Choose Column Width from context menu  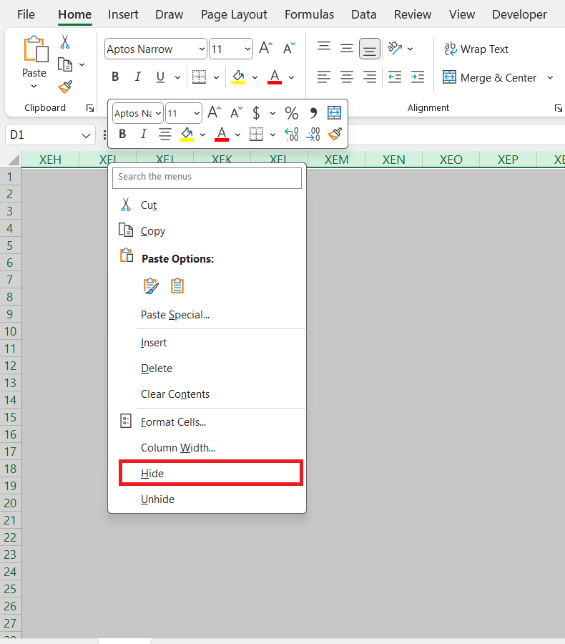coord(207,448)
